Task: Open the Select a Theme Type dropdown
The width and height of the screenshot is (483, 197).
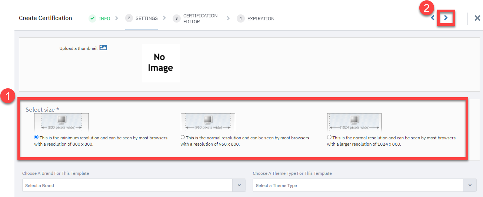Action: (x=364, y=185)
